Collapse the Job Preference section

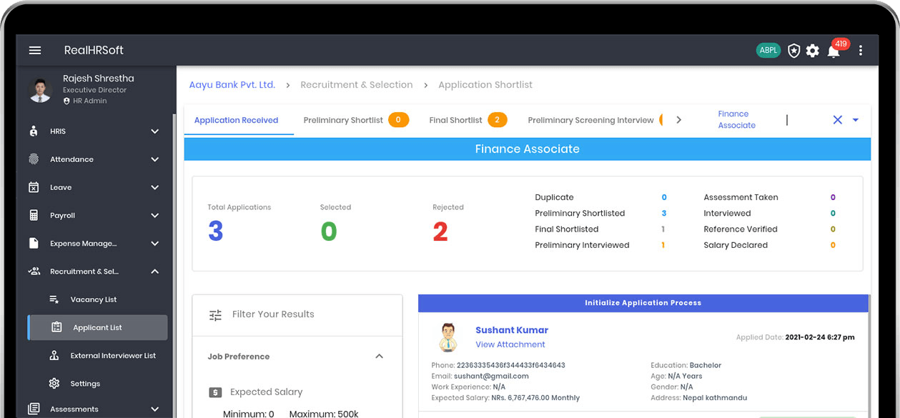pos(379,357)
